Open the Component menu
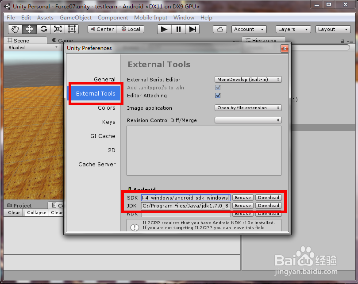The height and width of the screenshot is (284, 358). pyautogui.click(x=113, y=18)
